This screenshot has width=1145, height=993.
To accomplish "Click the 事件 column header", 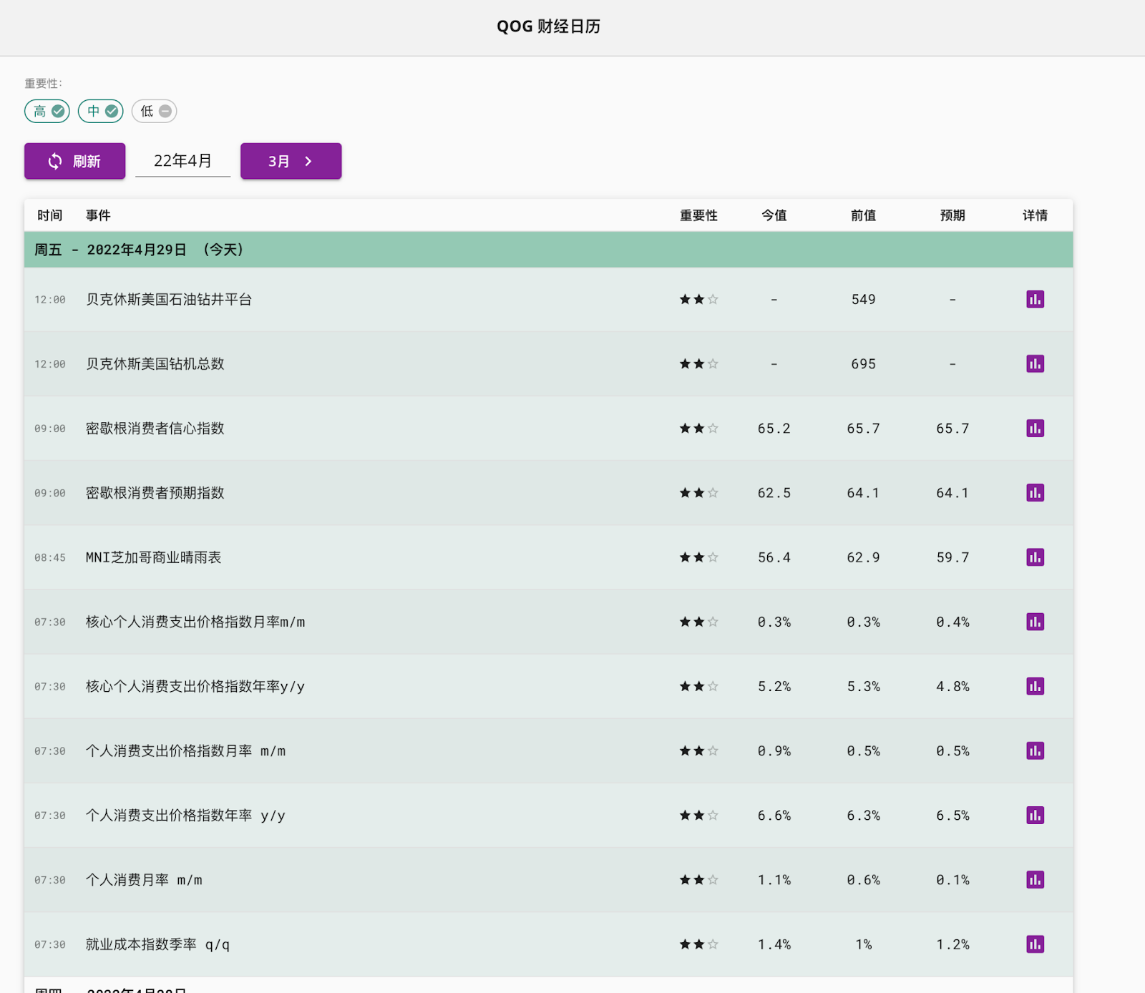I will pos(98,215).
